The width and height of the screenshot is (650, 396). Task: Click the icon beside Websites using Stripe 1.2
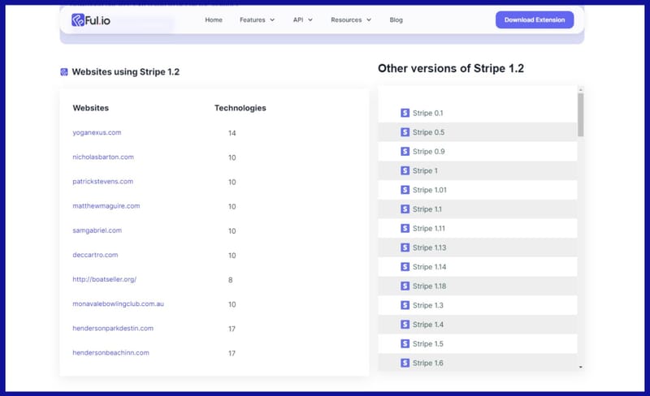[x=64, y=72]
